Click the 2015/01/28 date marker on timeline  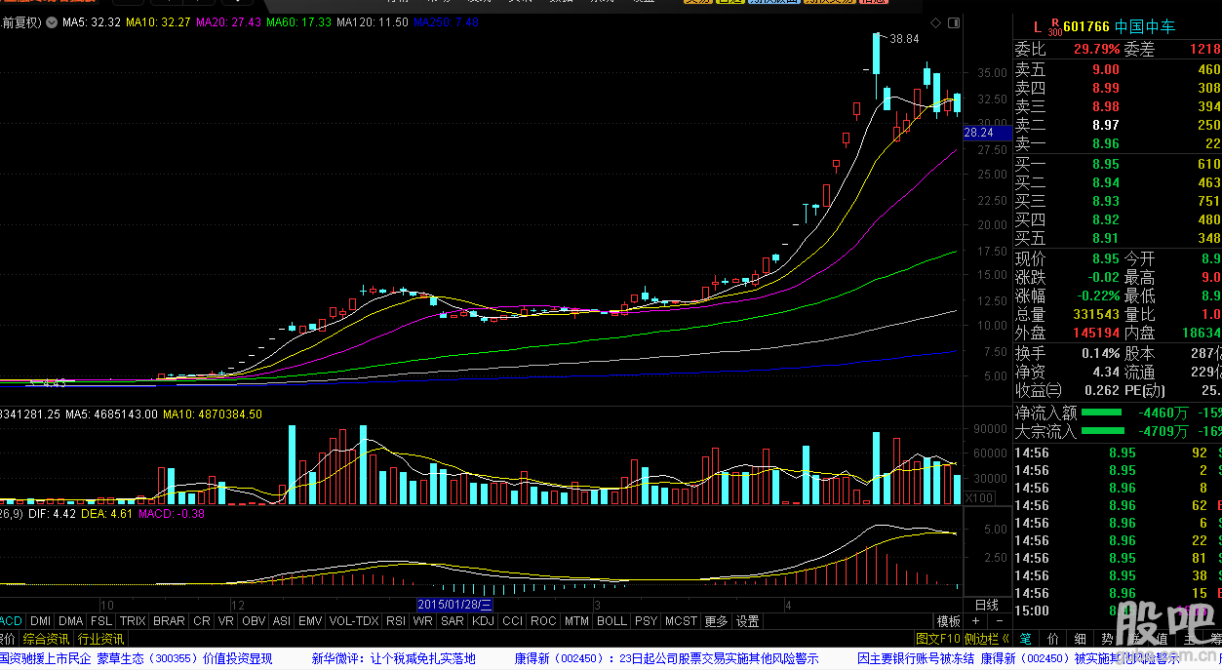[455, 605]
